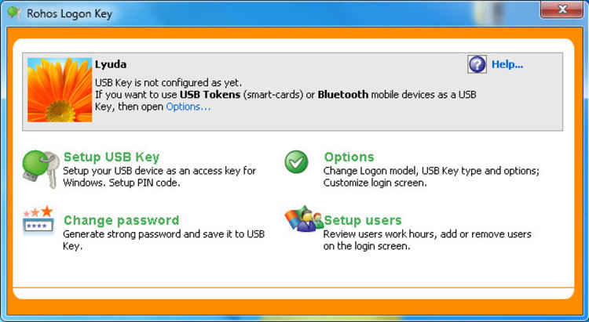
Task: Click the green checkmark Options icon
Action: tap(296, 162)
